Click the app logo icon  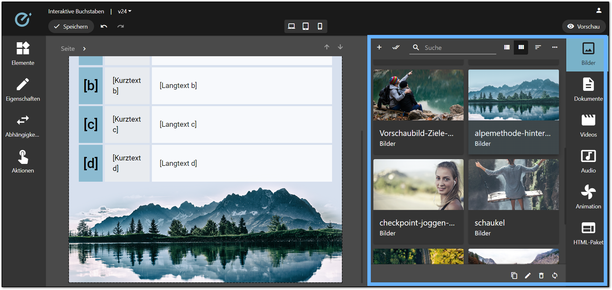(x=23, y=20)
